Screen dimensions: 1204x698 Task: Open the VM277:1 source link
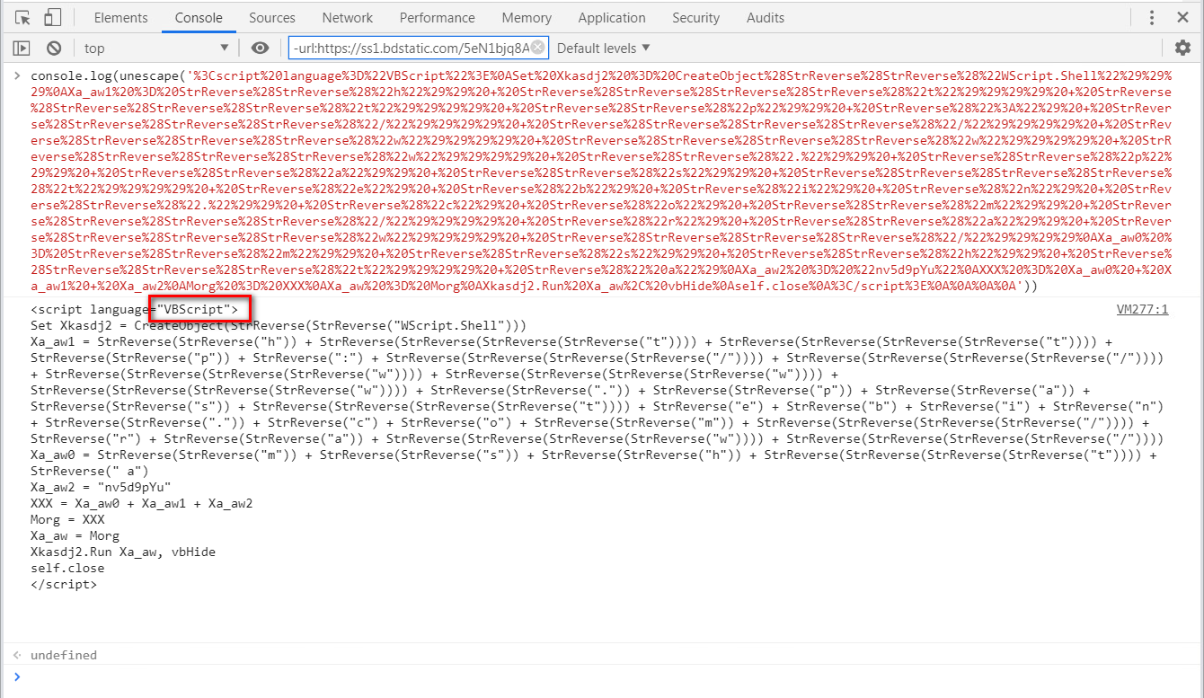pos(1142,309)
